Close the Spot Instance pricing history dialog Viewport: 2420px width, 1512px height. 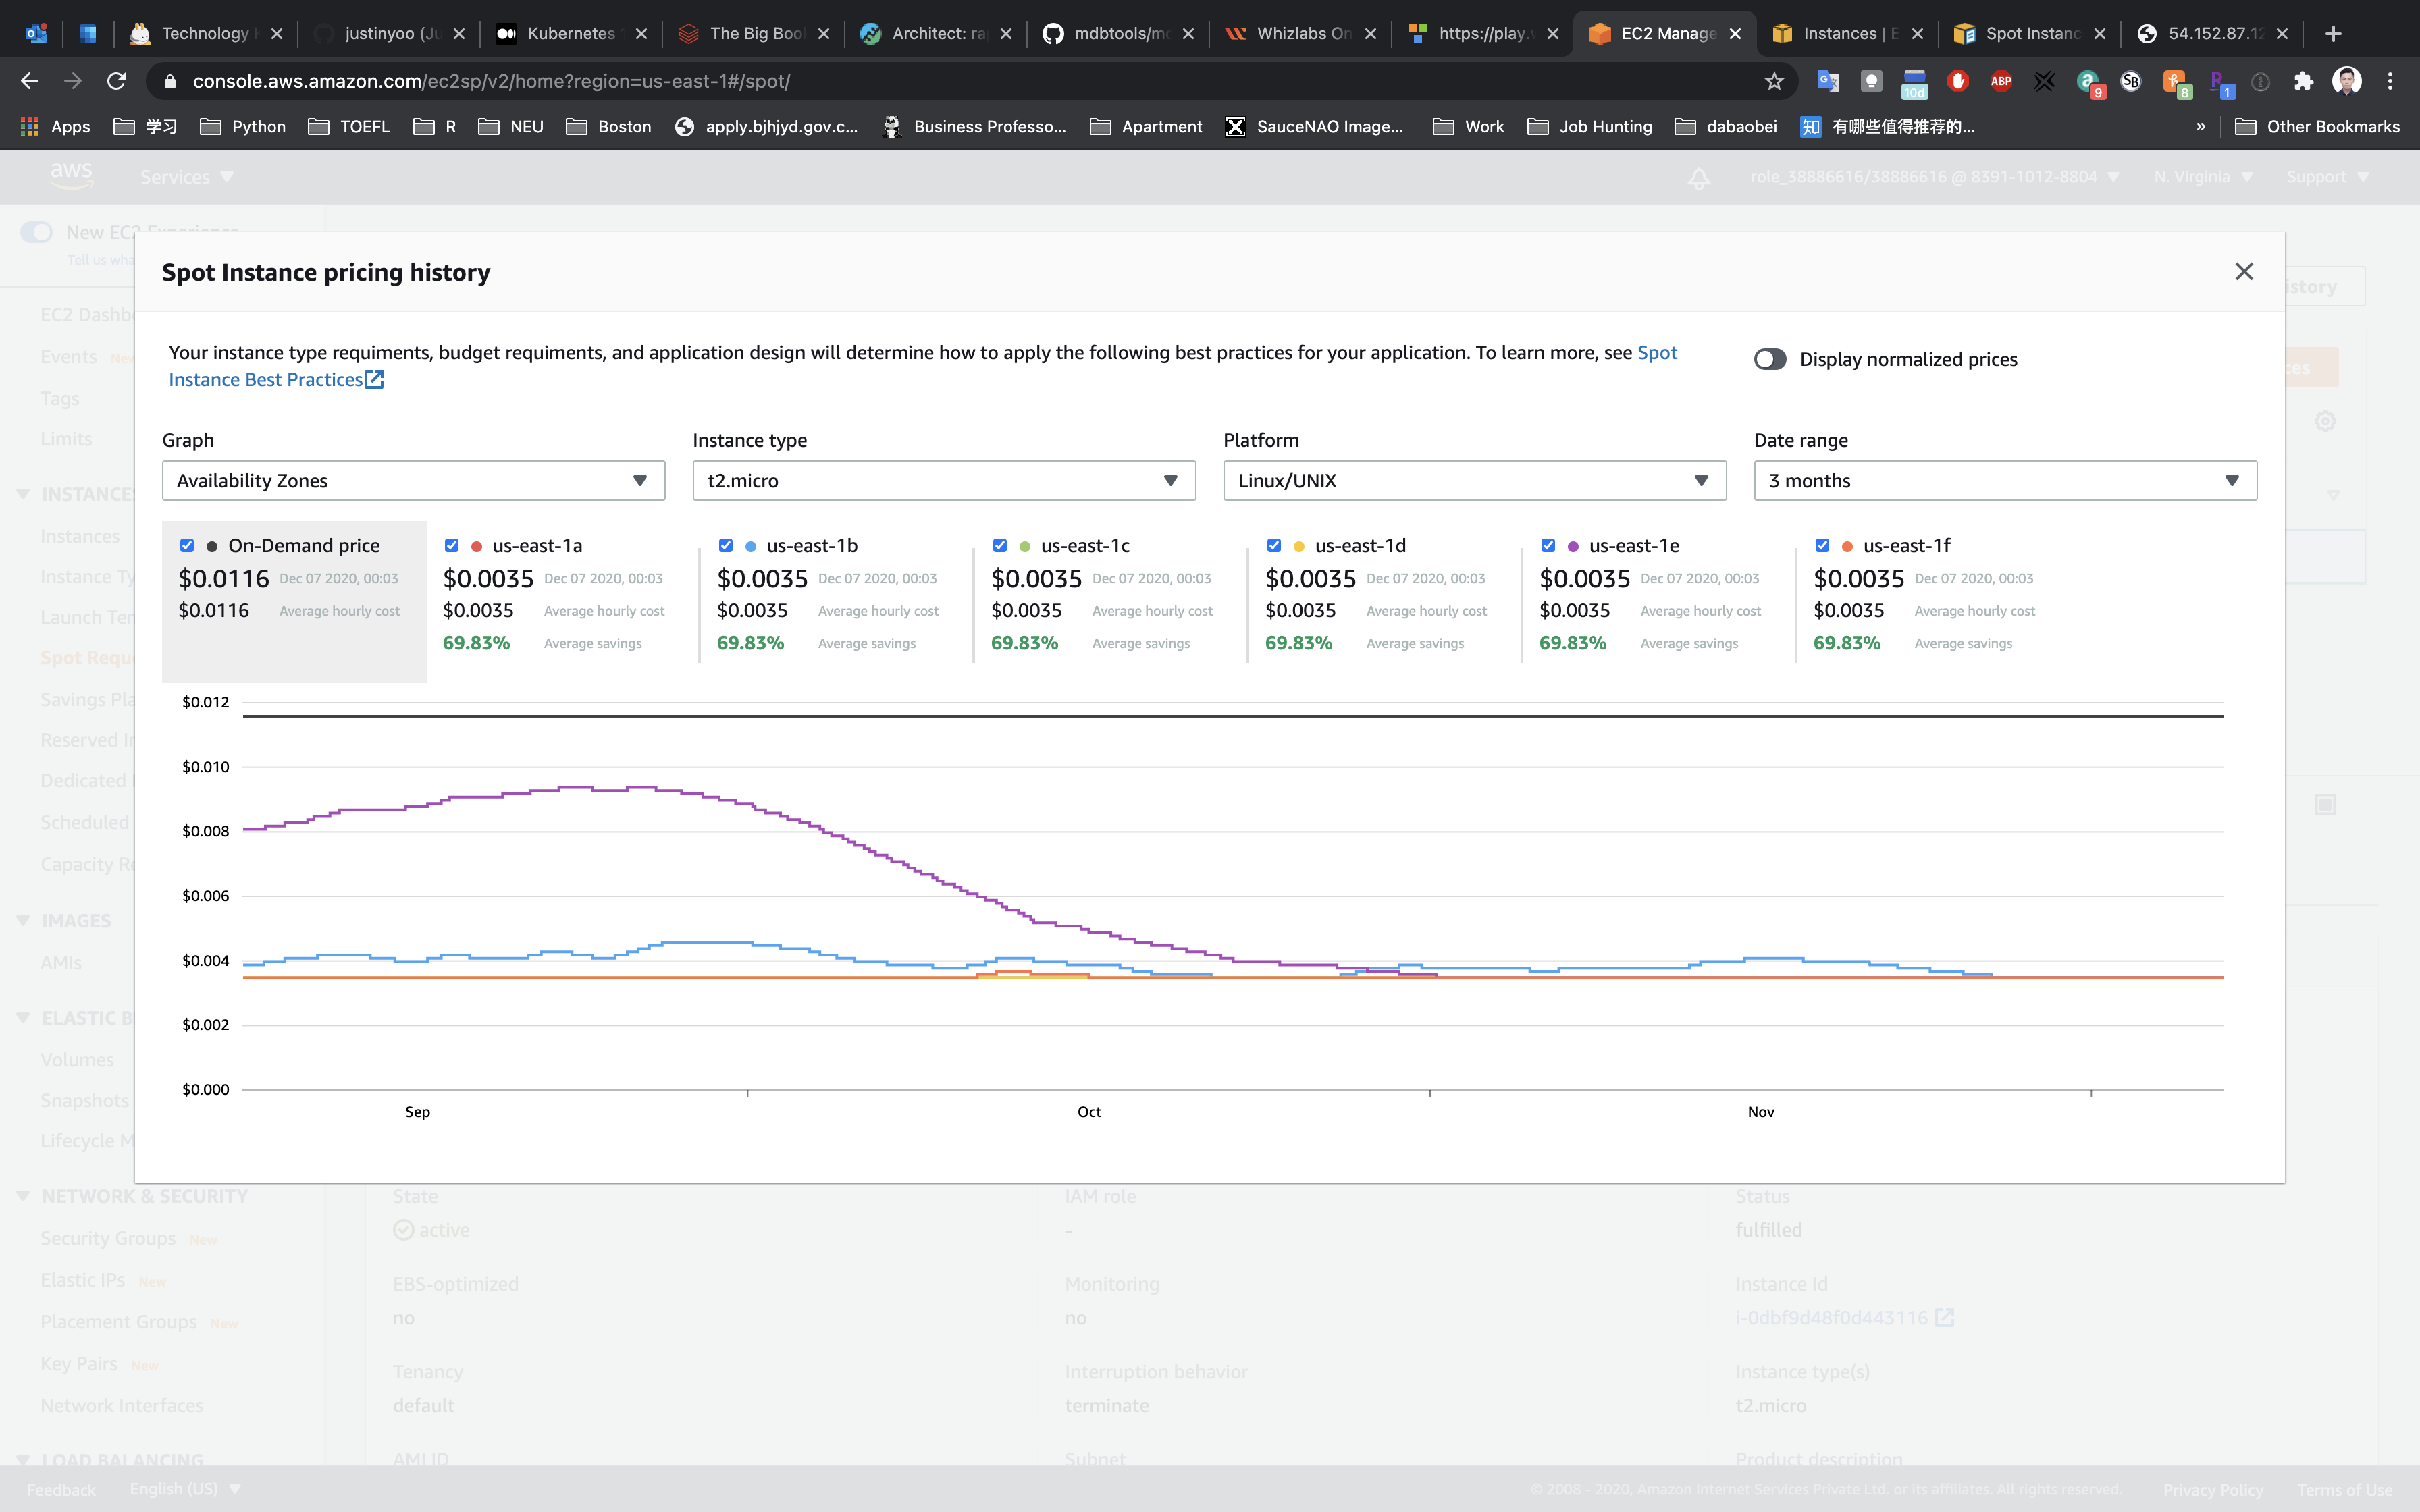[2244, 272]
